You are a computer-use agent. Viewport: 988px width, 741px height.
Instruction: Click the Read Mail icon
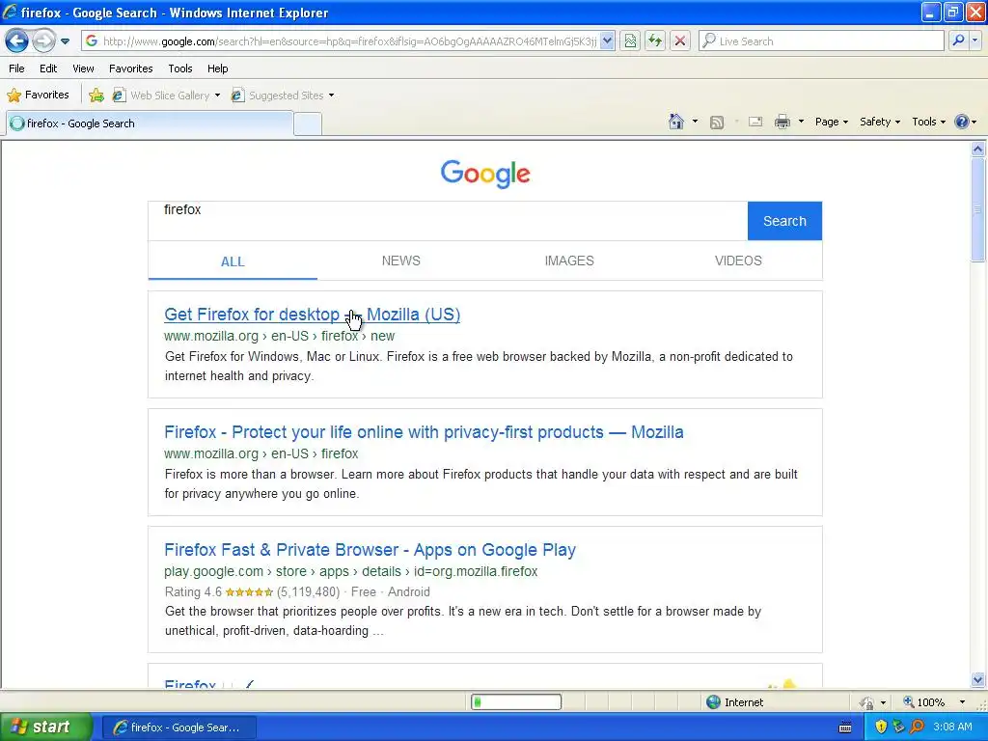tap(755, 122)
